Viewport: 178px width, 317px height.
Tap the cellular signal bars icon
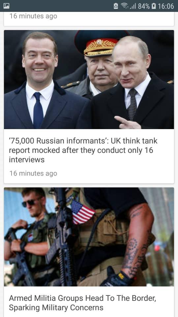(133, 6)
